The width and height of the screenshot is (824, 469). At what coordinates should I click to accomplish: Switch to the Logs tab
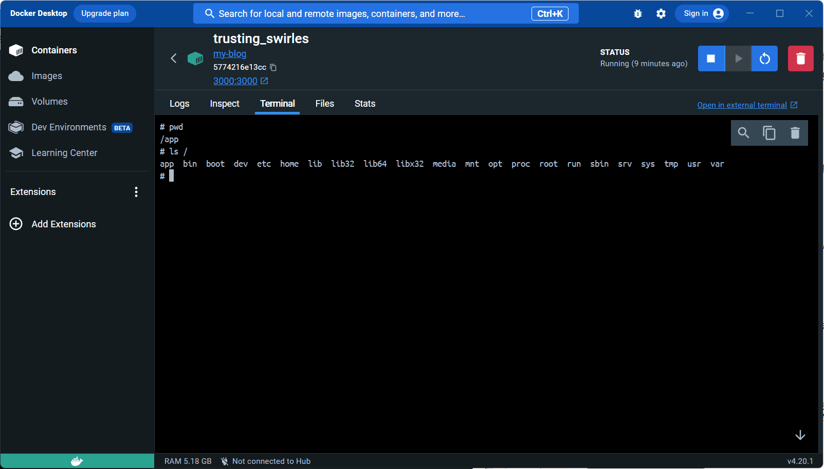[x=179, y=104]
